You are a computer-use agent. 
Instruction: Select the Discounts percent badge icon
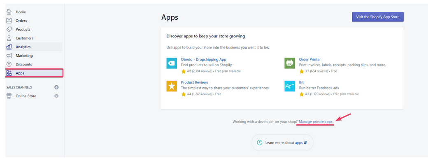coord(9,64)
